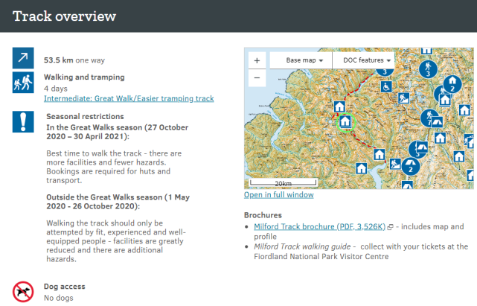Open hiker cluster marker numbered 3
477x306 pixels.
428,71
